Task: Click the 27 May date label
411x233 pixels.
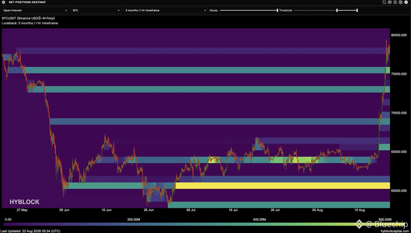Action: point(22,210)
